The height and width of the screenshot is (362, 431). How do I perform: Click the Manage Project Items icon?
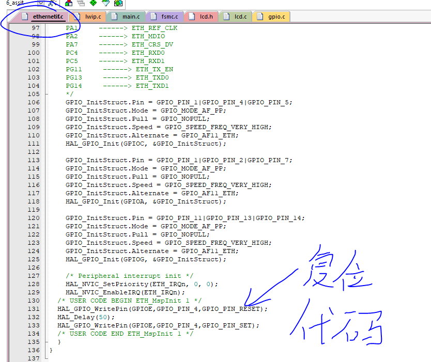[x=69, y=3]
